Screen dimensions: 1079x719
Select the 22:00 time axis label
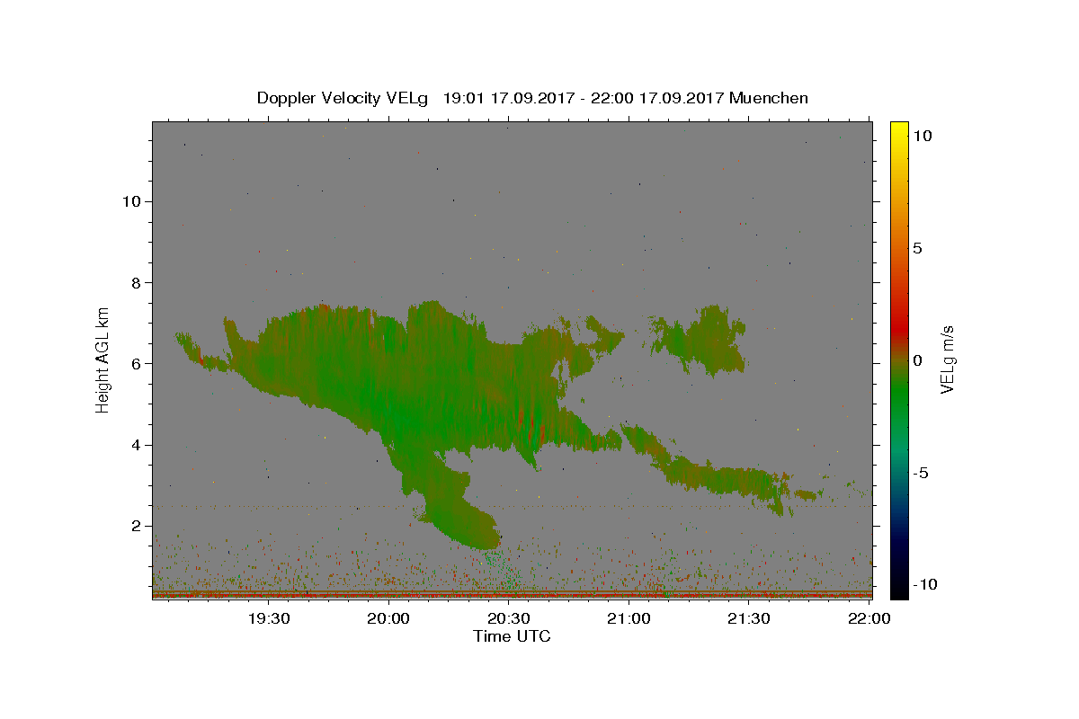click(869, 618)
